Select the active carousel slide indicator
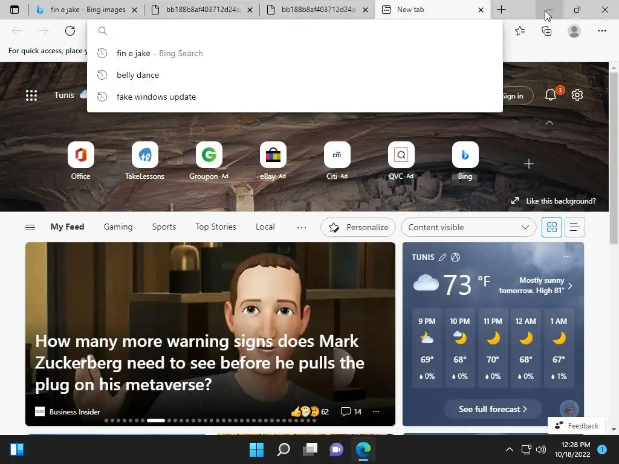Viewport: 619px width, 464px height. [x=155, y=420]
